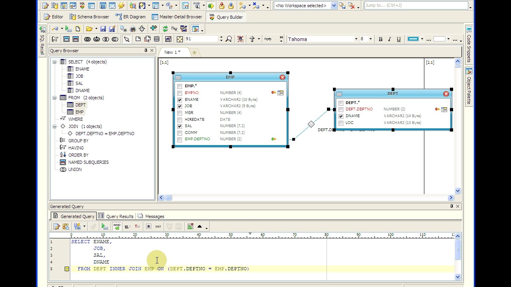Select the WHERE item in Query Browser
The image size is (511, 287).
(75, 119)
